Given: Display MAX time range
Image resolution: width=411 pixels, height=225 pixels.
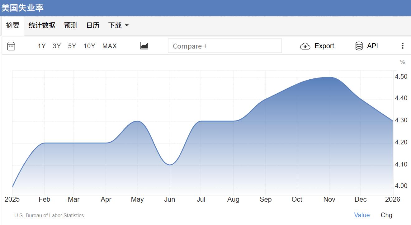Looking at the screenshot, I should (x=110, y=46).
